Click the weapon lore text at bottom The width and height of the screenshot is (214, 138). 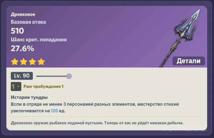tap(97, 123)
